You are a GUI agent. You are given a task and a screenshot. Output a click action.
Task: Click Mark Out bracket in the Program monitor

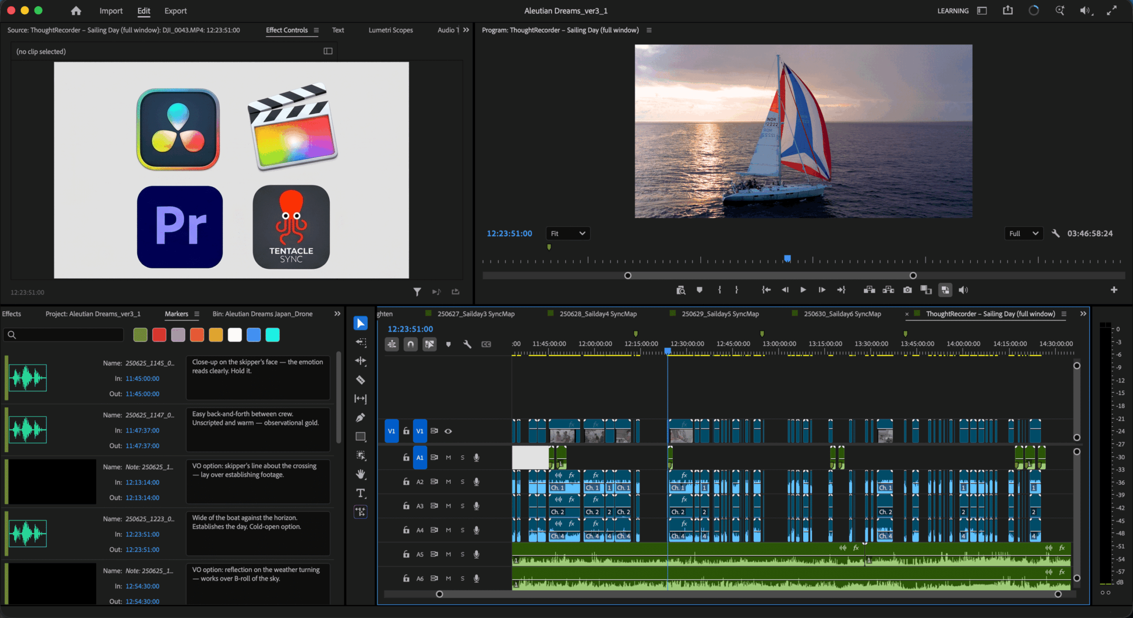click(x=736, y=290)
